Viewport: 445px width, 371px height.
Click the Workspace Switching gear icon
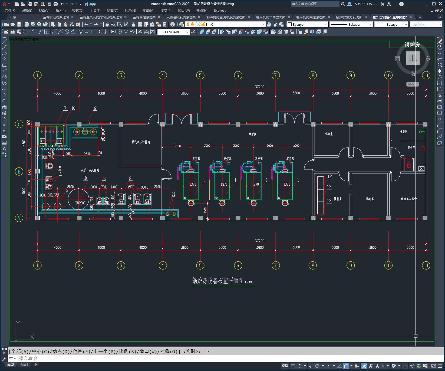(x=394, y=366)
